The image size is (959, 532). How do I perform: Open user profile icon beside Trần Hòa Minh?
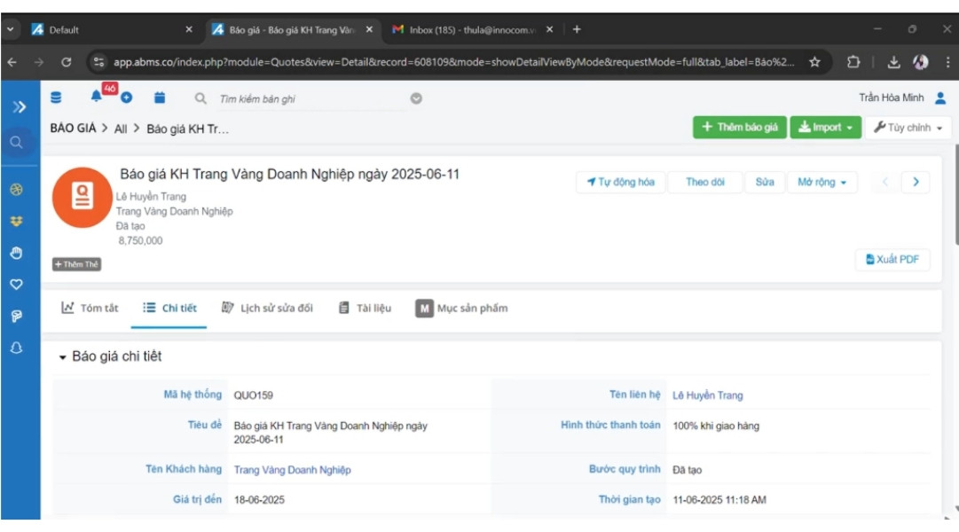pos(940,98)
